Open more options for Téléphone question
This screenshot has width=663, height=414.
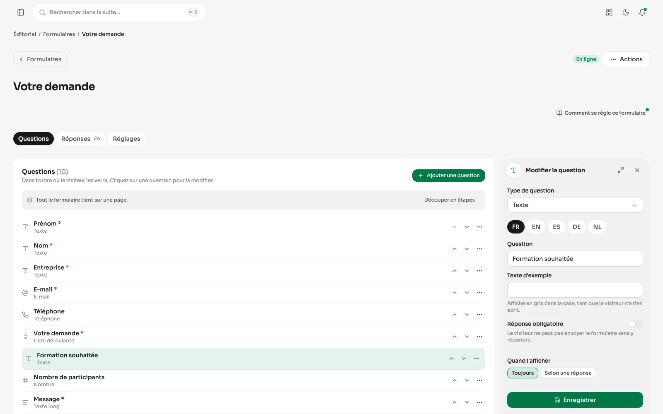(479, 315)
